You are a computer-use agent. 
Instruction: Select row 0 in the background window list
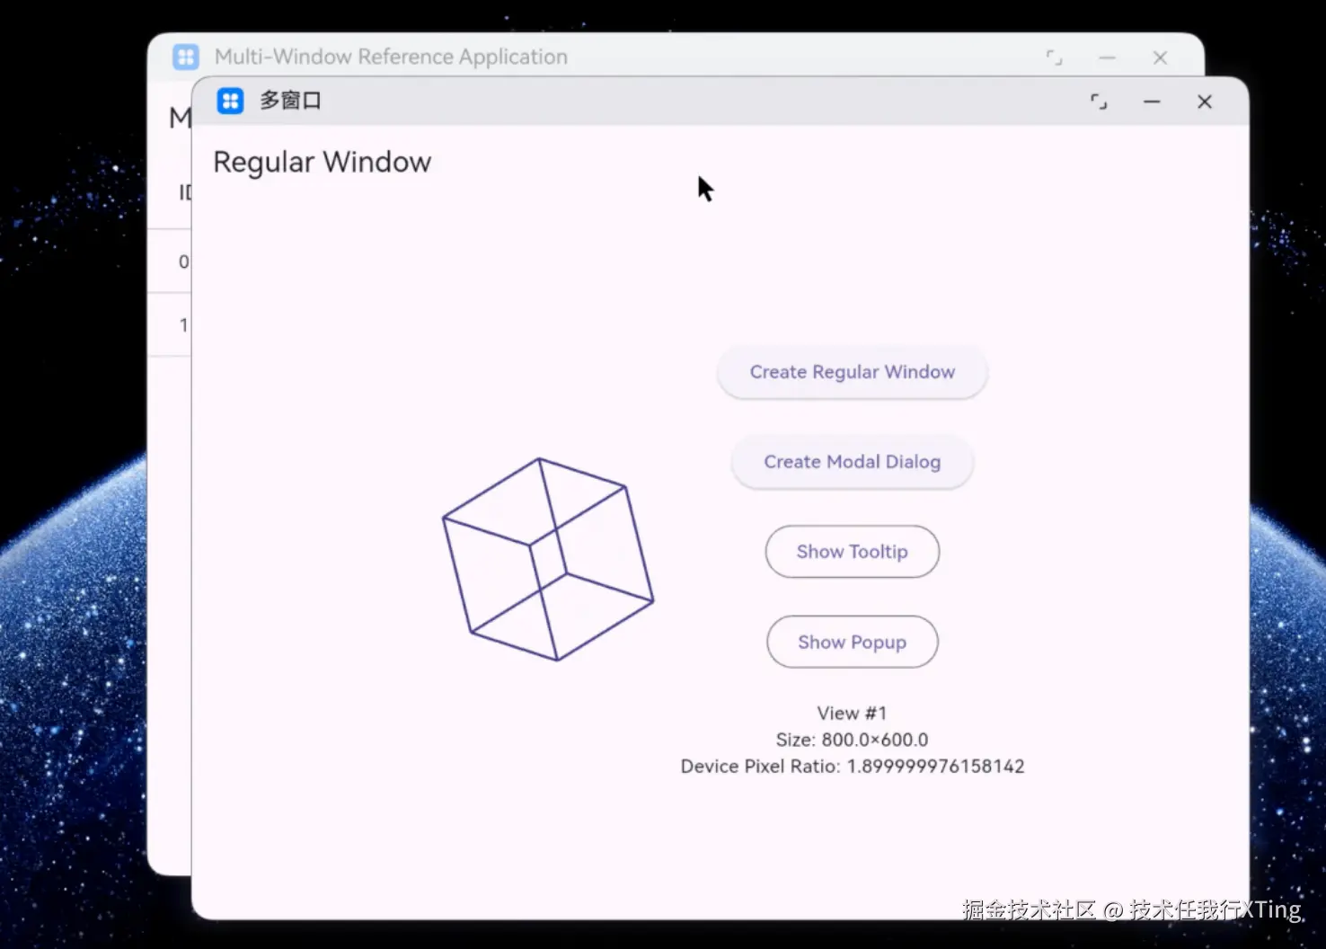[171, 262]
